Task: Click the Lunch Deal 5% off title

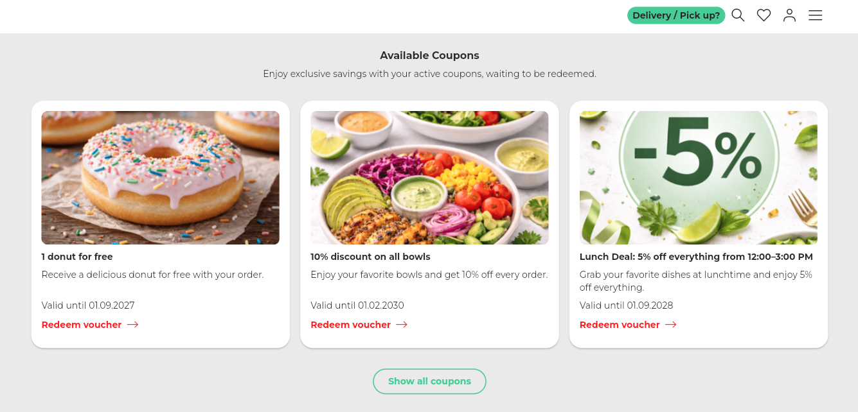Action: pos(696,257)
